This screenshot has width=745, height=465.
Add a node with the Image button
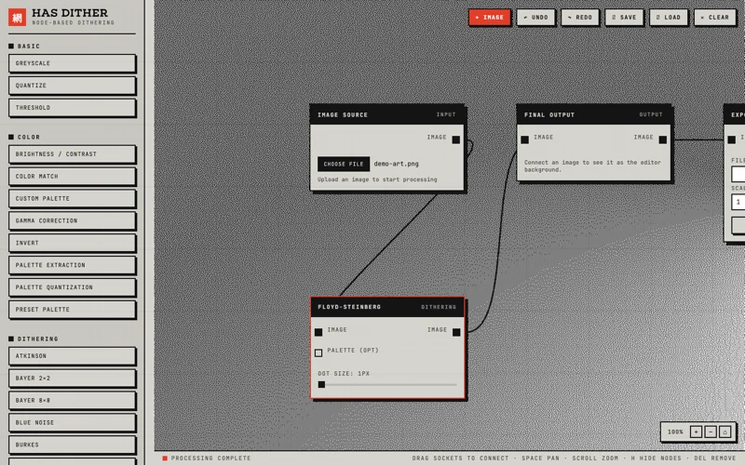coord(490,17)
